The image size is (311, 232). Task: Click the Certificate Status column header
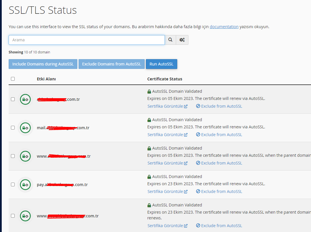click(165, 79)
